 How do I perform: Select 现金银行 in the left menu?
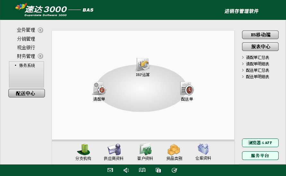[x=26, y=48]
